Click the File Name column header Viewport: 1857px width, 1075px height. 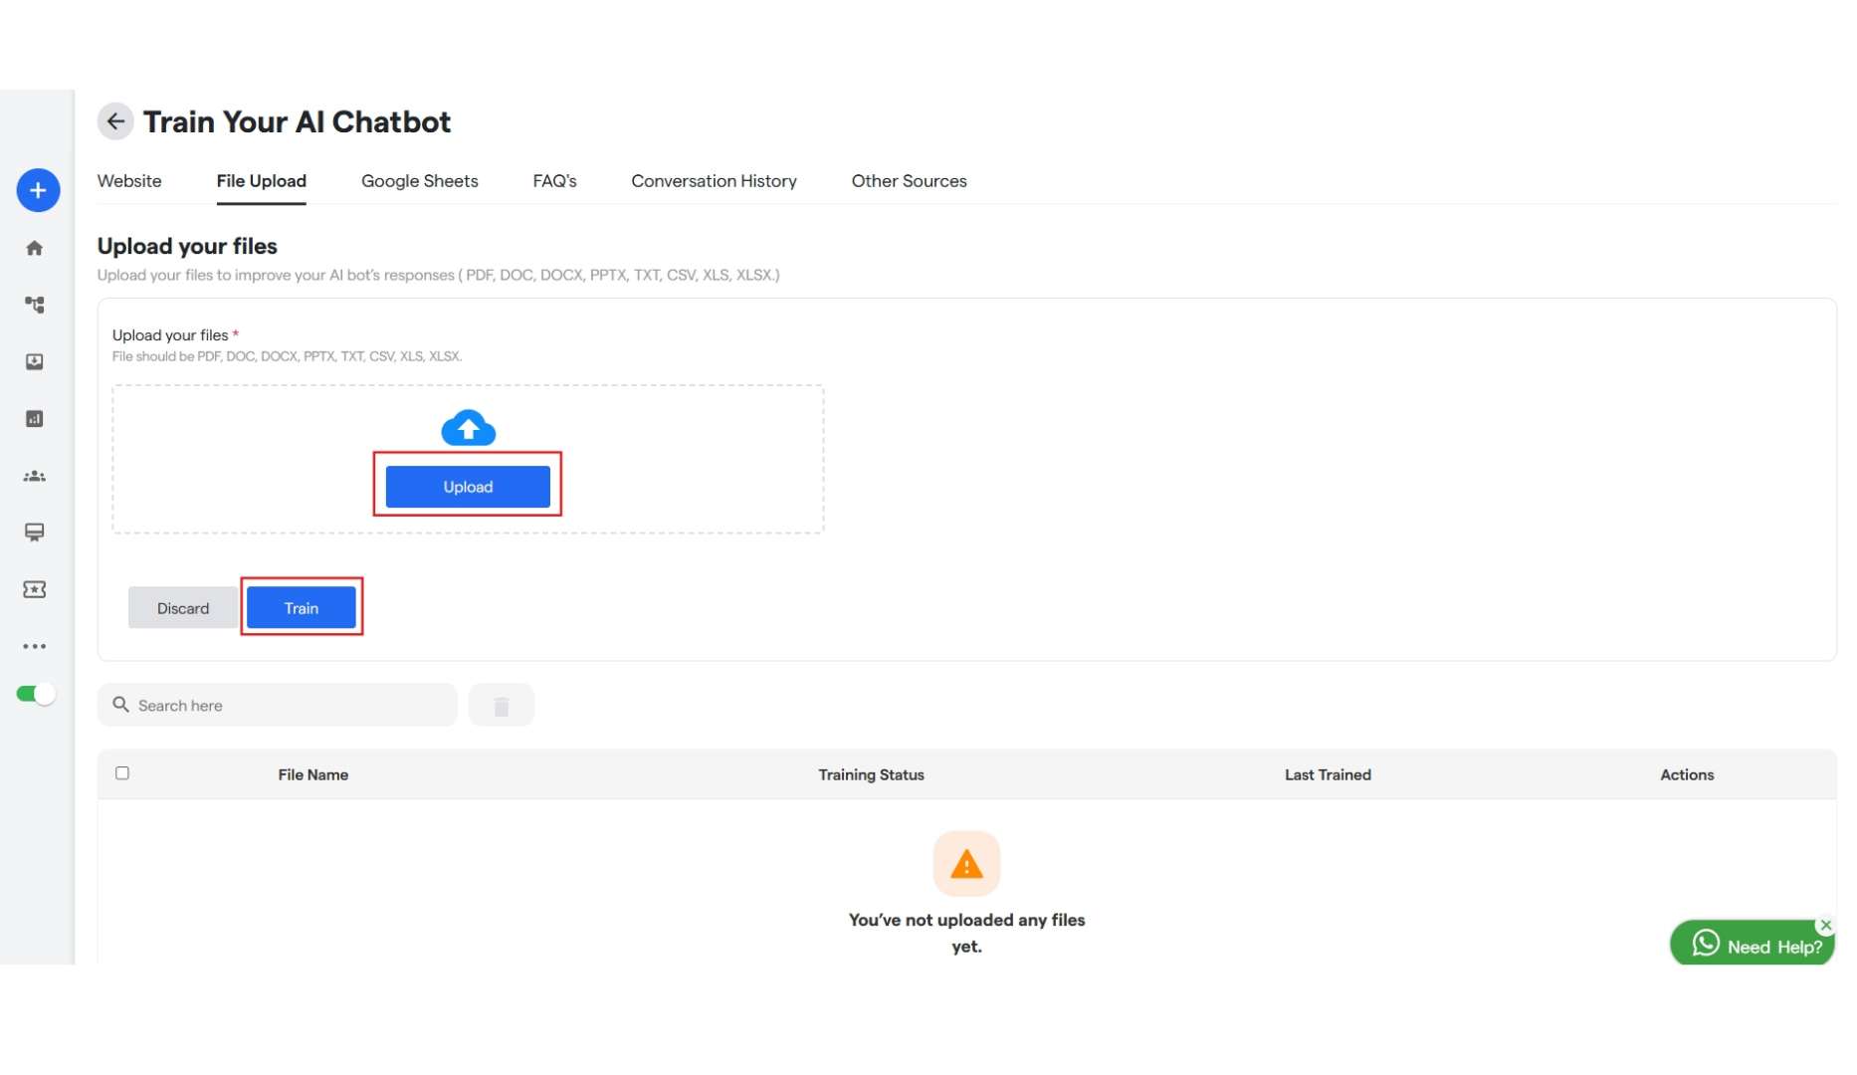click(x=313, y=775)
